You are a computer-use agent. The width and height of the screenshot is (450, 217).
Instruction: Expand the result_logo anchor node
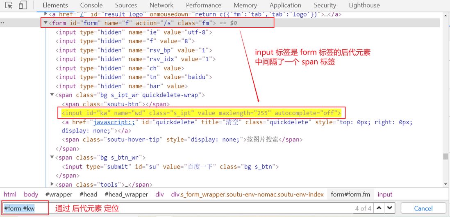click(x=45, y=14)
